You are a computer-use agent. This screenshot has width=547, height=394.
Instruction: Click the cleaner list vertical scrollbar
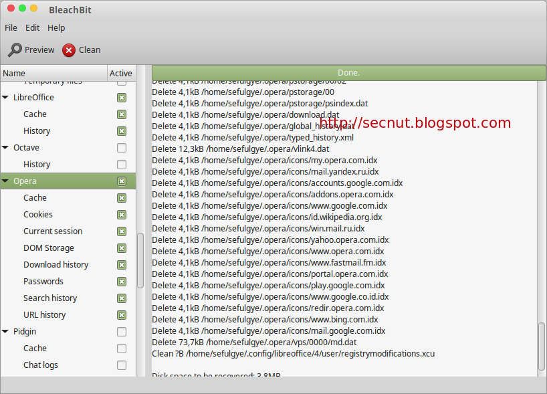[x=140, y=260]
